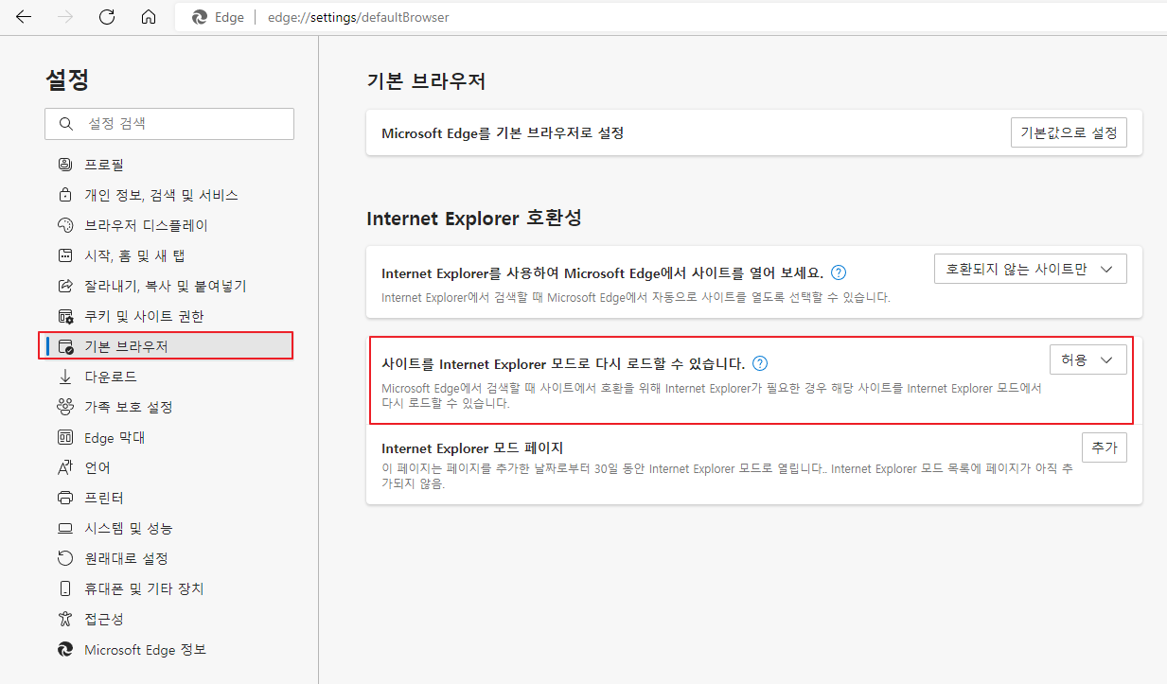Click the share icon beside 잘라내기, 복사 및 붙여넣기
The height and width of the screenshot is (684, 1167).
pos(65,286)
